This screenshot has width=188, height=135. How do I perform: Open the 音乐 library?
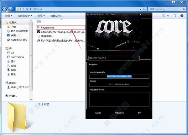click(11, 74)
